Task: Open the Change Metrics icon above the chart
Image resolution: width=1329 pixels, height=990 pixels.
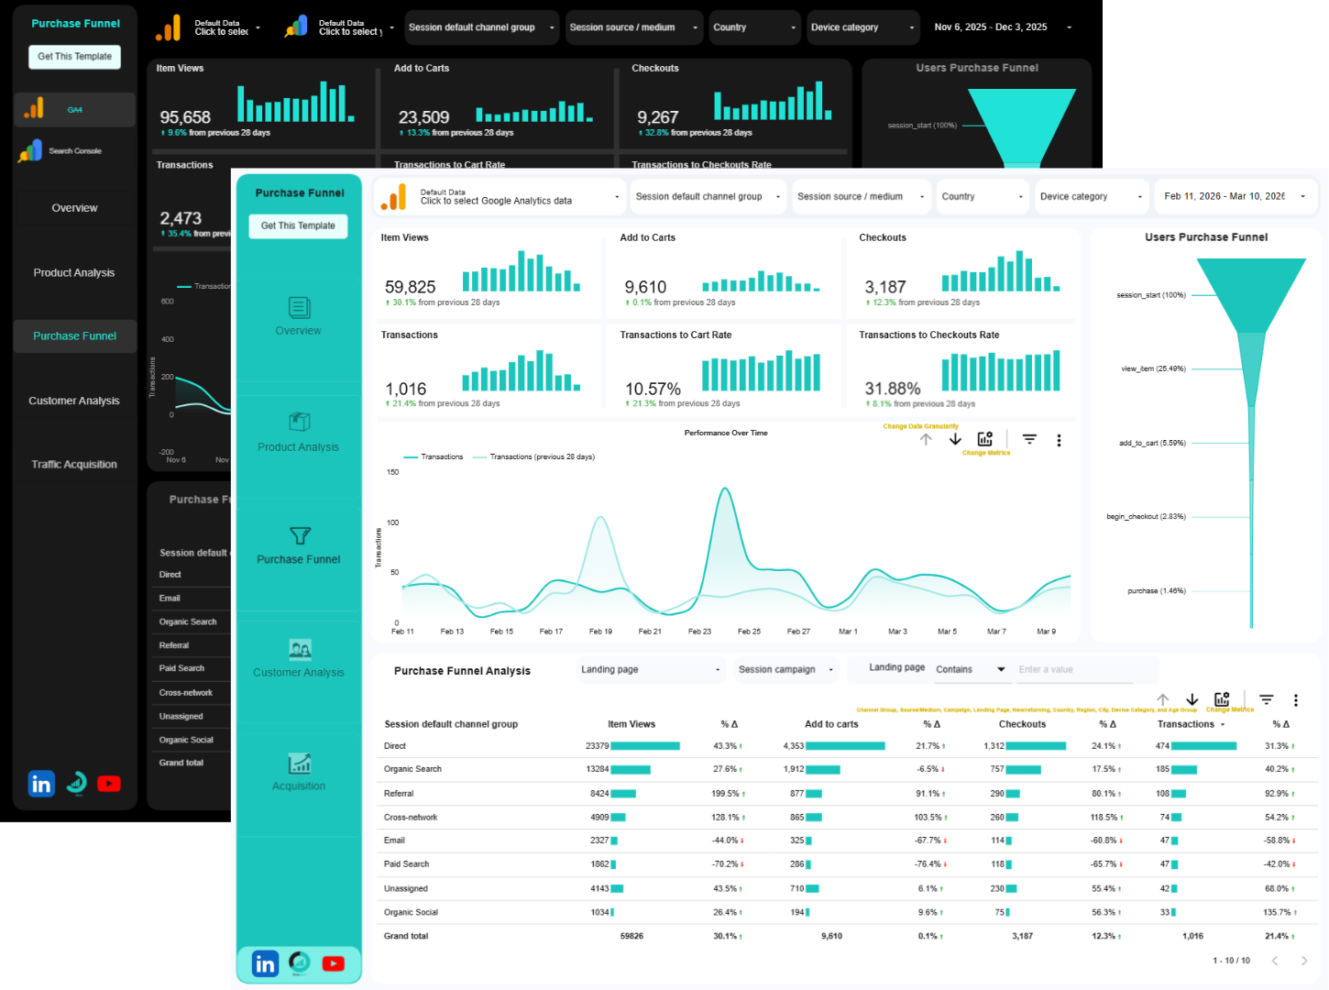Action: click(x=984, y=439)
